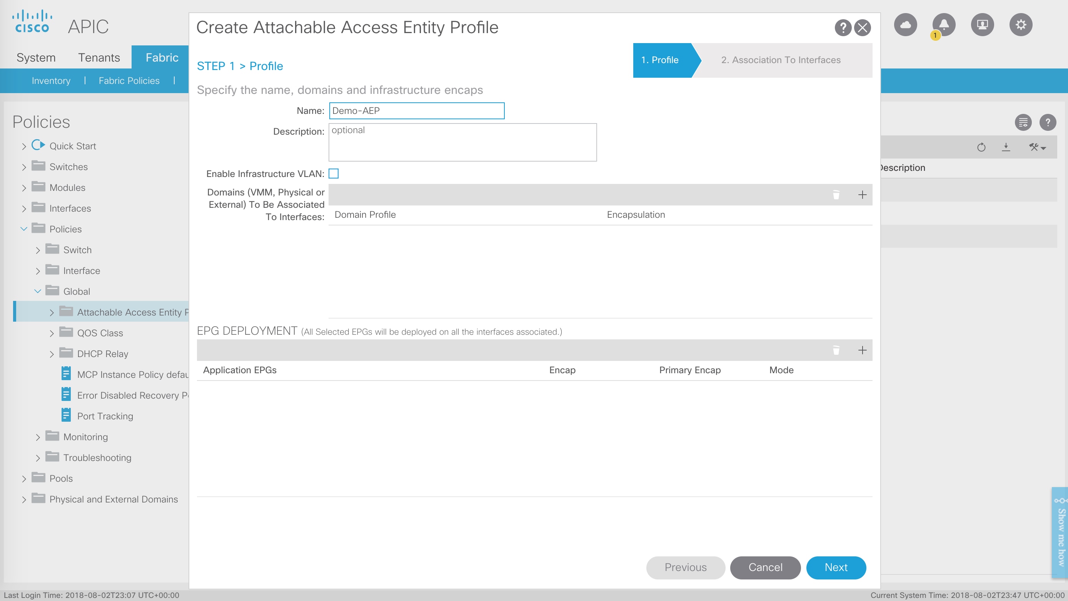Image resolution: width=1068 pixels, height=601 pixels.
Task: Click the trash icon in Domains table
Action: [836, 195]
